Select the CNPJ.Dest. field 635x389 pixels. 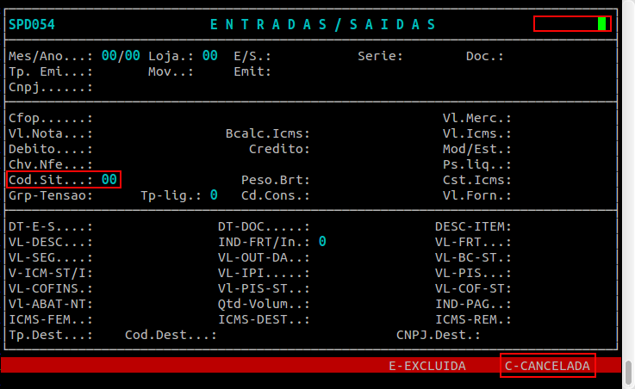(x=517, y=335)
